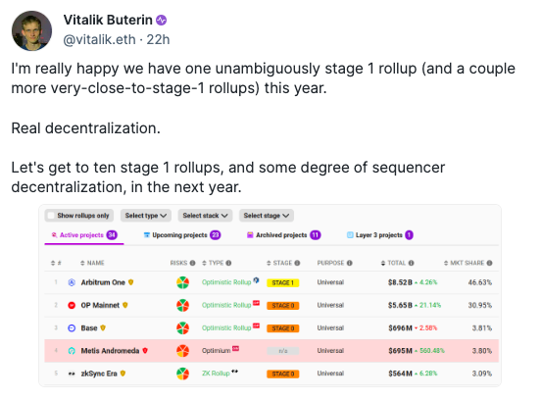542x400 pixels.
Task: Click Metis Andromeda's red warning shield
Action: click(x=145, y=351)
